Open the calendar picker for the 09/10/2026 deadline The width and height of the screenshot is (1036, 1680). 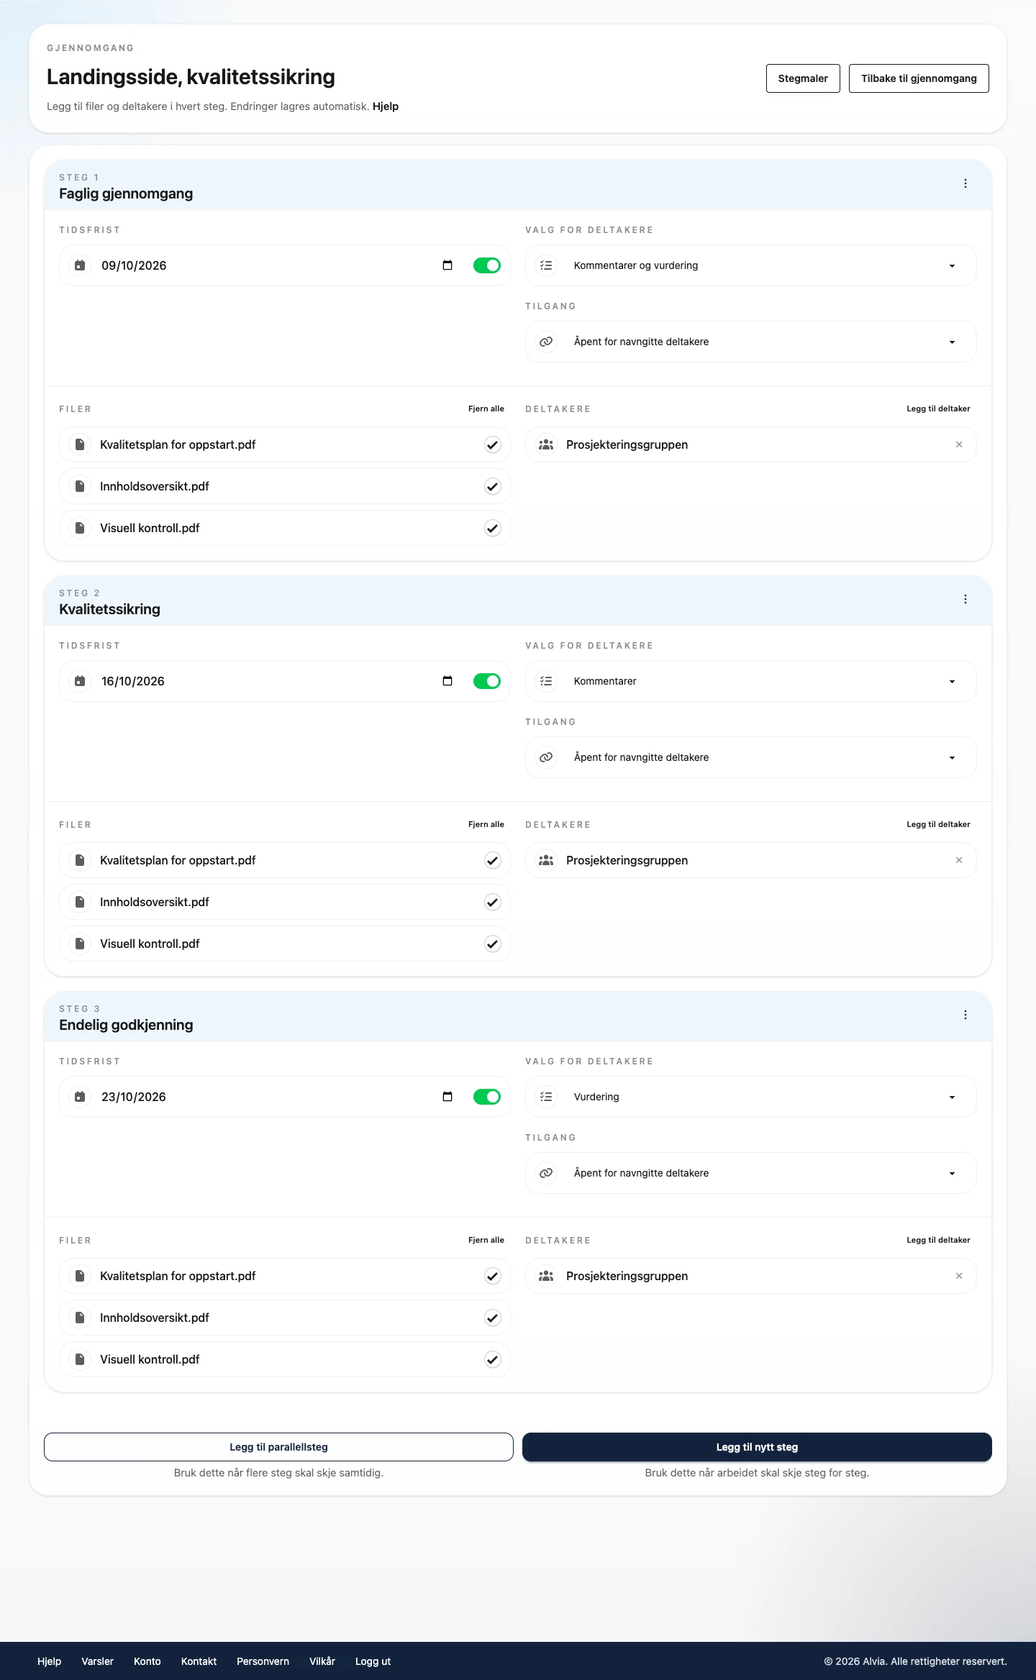click(x=447, y=265)
